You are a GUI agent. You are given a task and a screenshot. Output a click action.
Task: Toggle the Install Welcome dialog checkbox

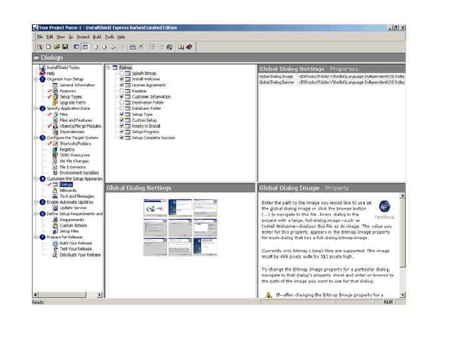pos(122,79)
